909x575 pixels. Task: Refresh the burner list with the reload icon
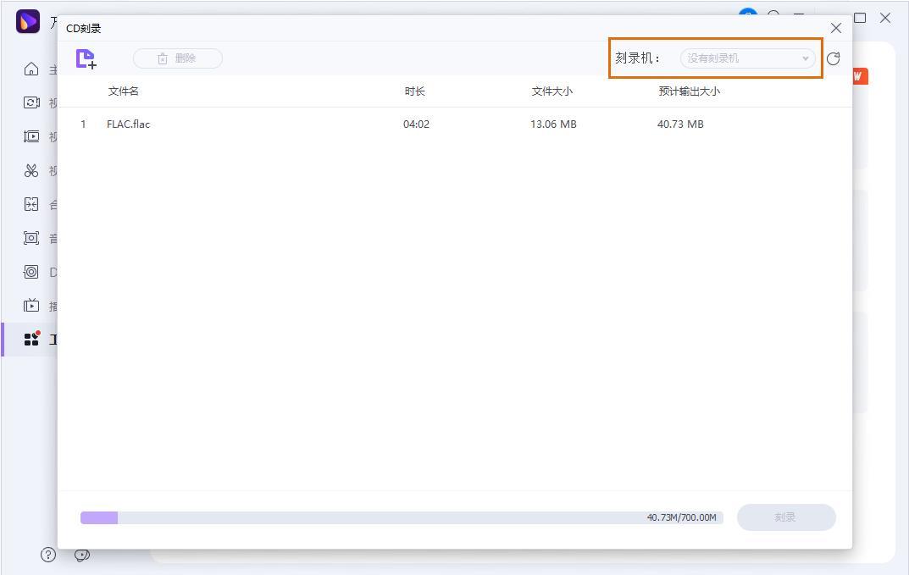click(x=833, y=58)
